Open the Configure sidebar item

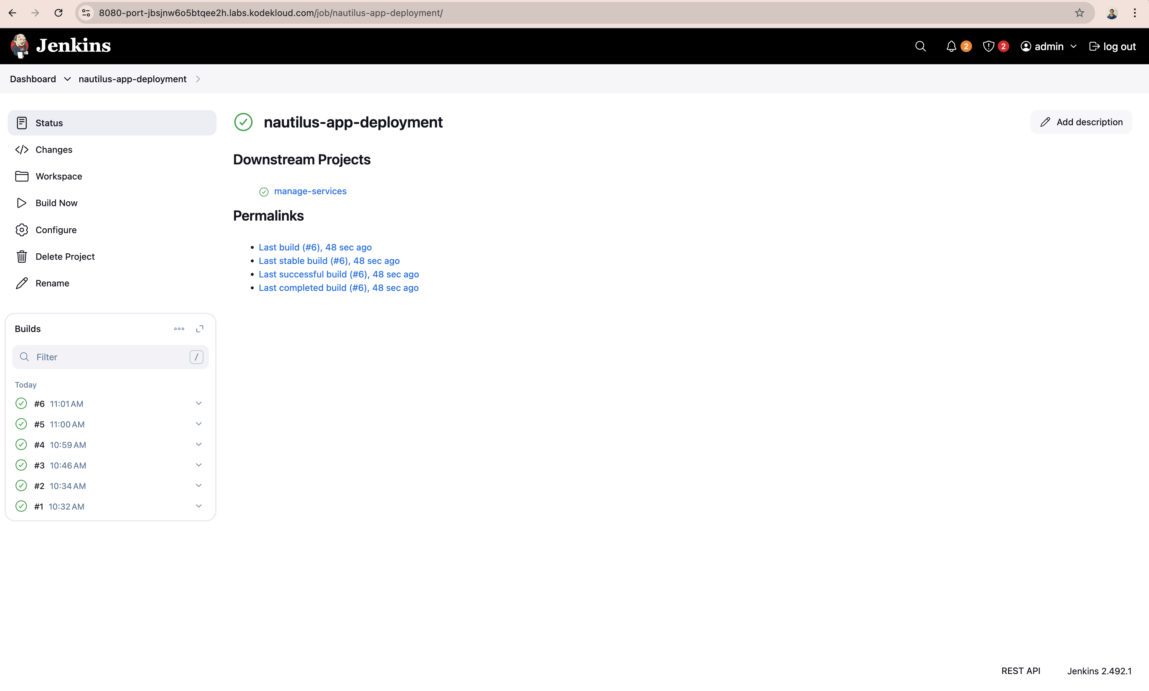pos(56,230)
